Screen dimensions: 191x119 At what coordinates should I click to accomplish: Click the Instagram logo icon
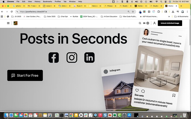pyautogui.click(x=72, y=57)
